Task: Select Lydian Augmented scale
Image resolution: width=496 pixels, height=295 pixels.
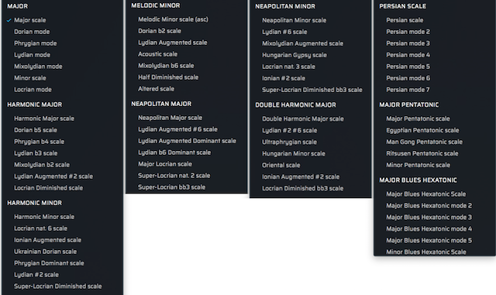Action: (x=172, y=43)
